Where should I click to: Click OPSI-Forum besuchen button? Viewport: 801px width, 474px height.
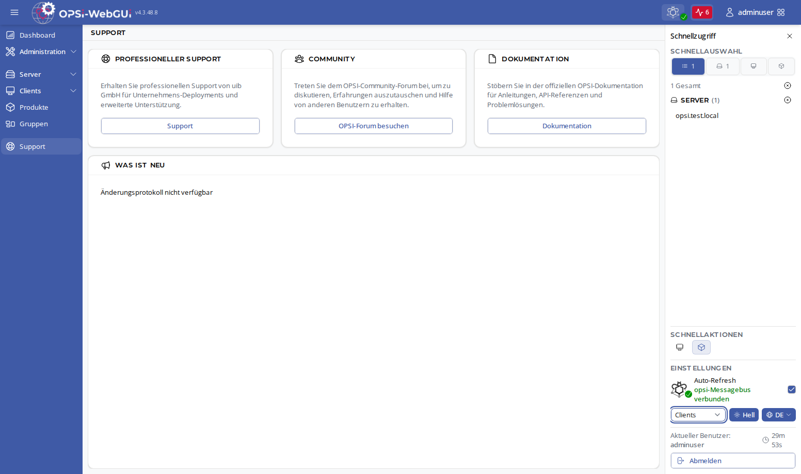[x=374, y=126]
